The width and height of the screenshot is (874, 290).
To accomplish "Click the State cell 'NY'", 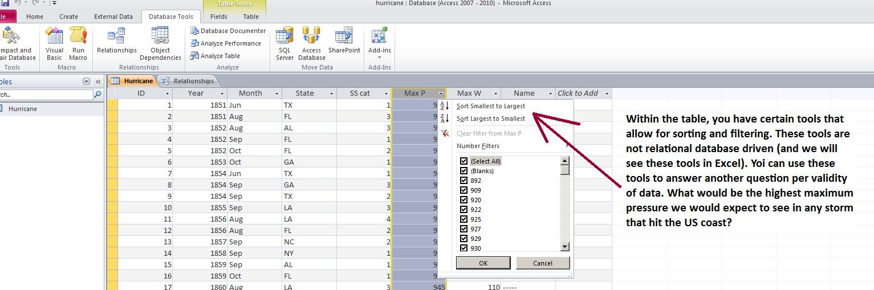I will click(309, 253).
